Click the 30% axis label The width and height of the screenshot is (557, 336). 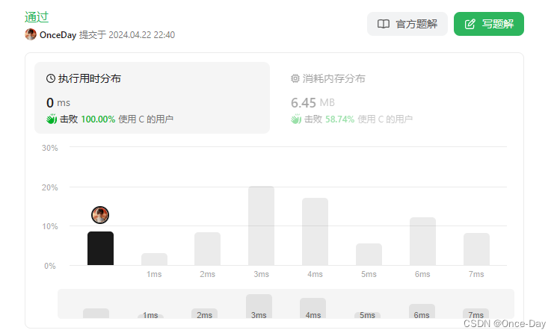coord(50,148)
